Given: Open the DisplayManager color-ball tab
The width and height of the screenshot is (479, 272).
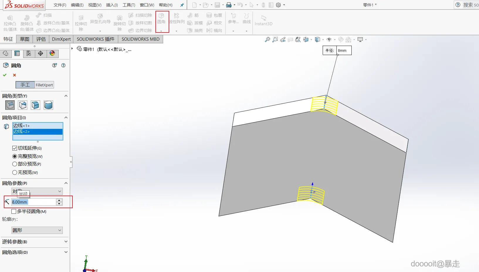Looking at the screenshot, I should click(52, 54).
